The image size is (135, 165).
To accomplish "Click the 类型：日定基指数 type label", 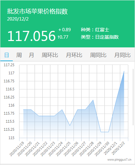I will click(100, 37).
